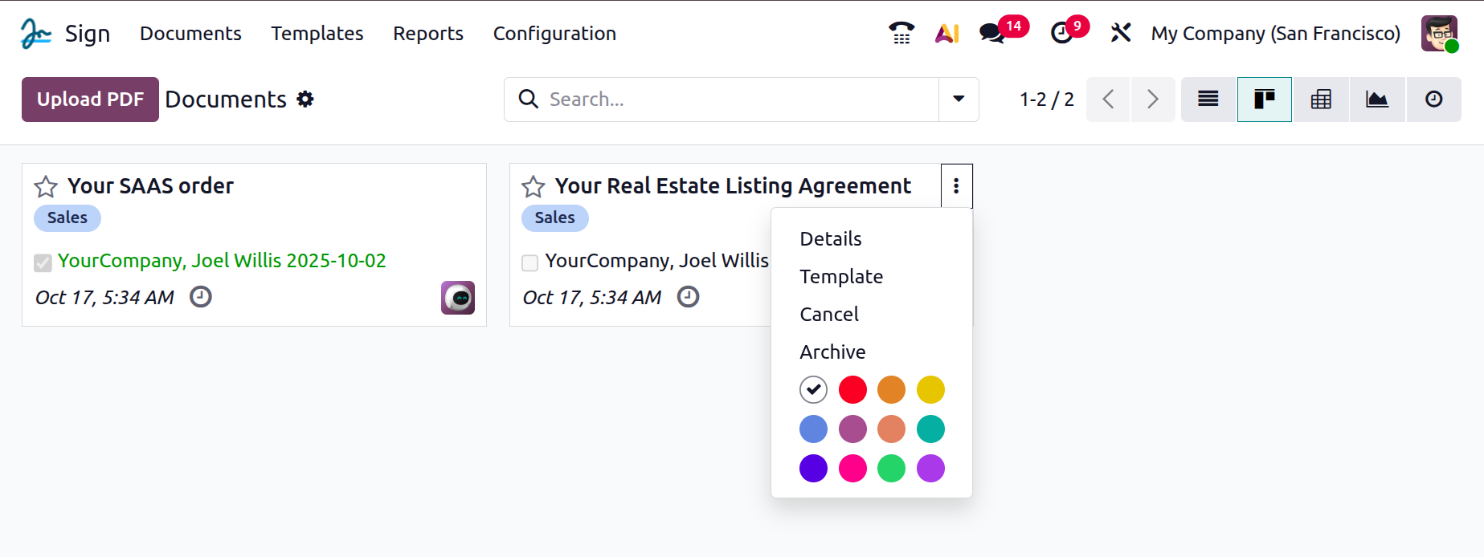Expand the search options dropdown arrow
The height and width of the screenshot is (557, 1484).
pyautogui.click(x=959, y=100)
